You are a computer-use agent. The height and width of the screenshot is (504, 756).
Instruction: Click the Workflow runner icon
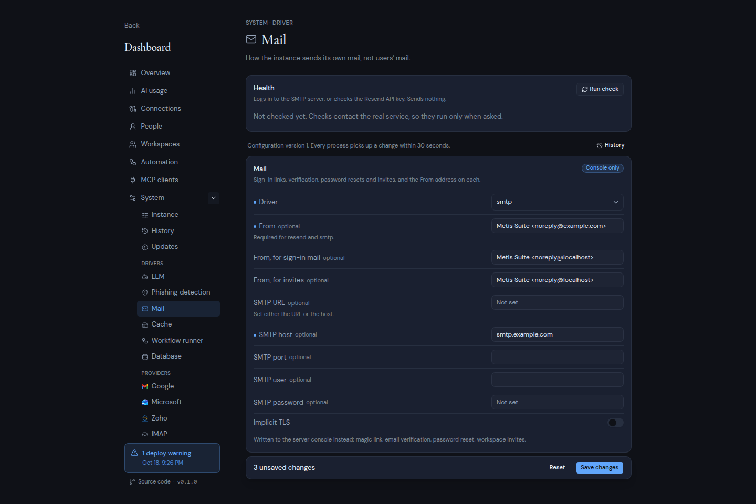tap(145, 341)
